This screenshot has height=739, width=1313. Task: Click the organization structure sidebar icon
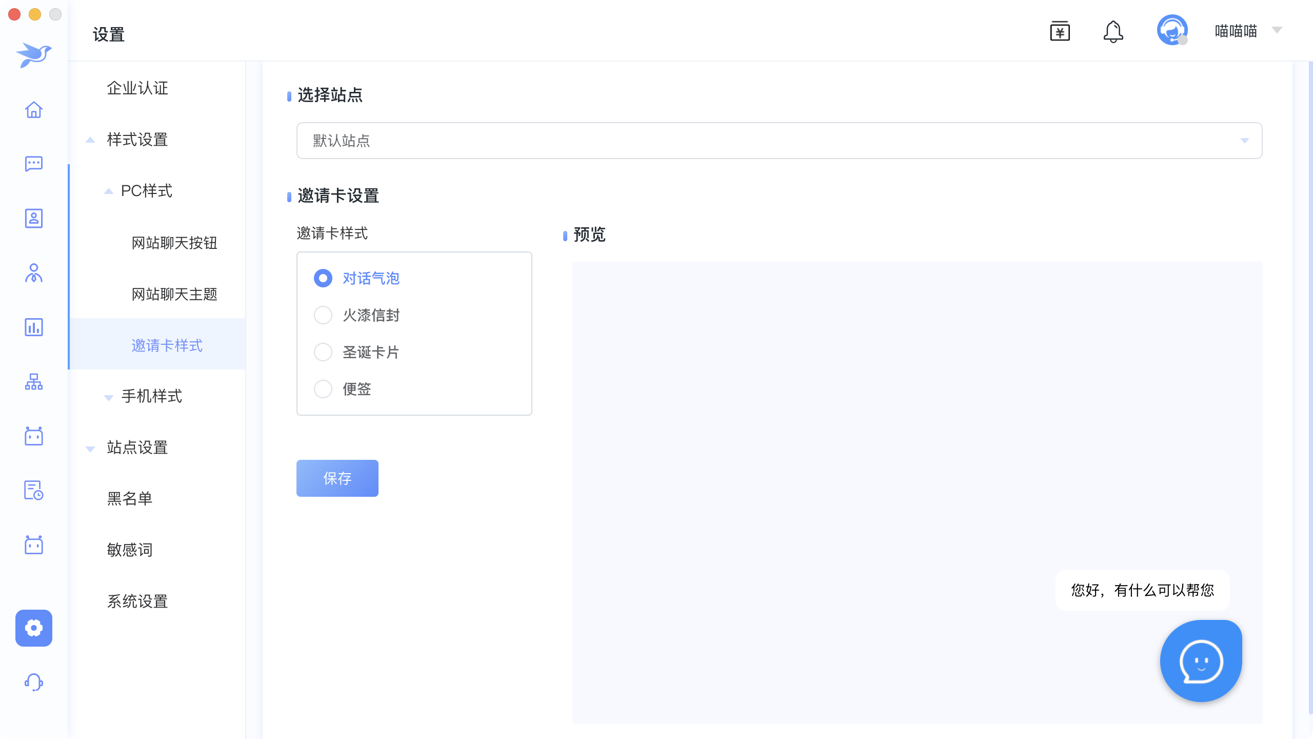[34, 381]
